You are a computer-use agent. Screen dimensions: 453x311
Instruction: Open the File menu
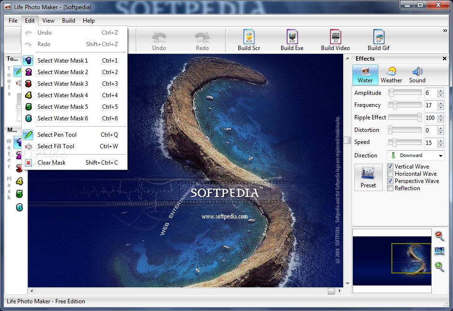[13, 21]
